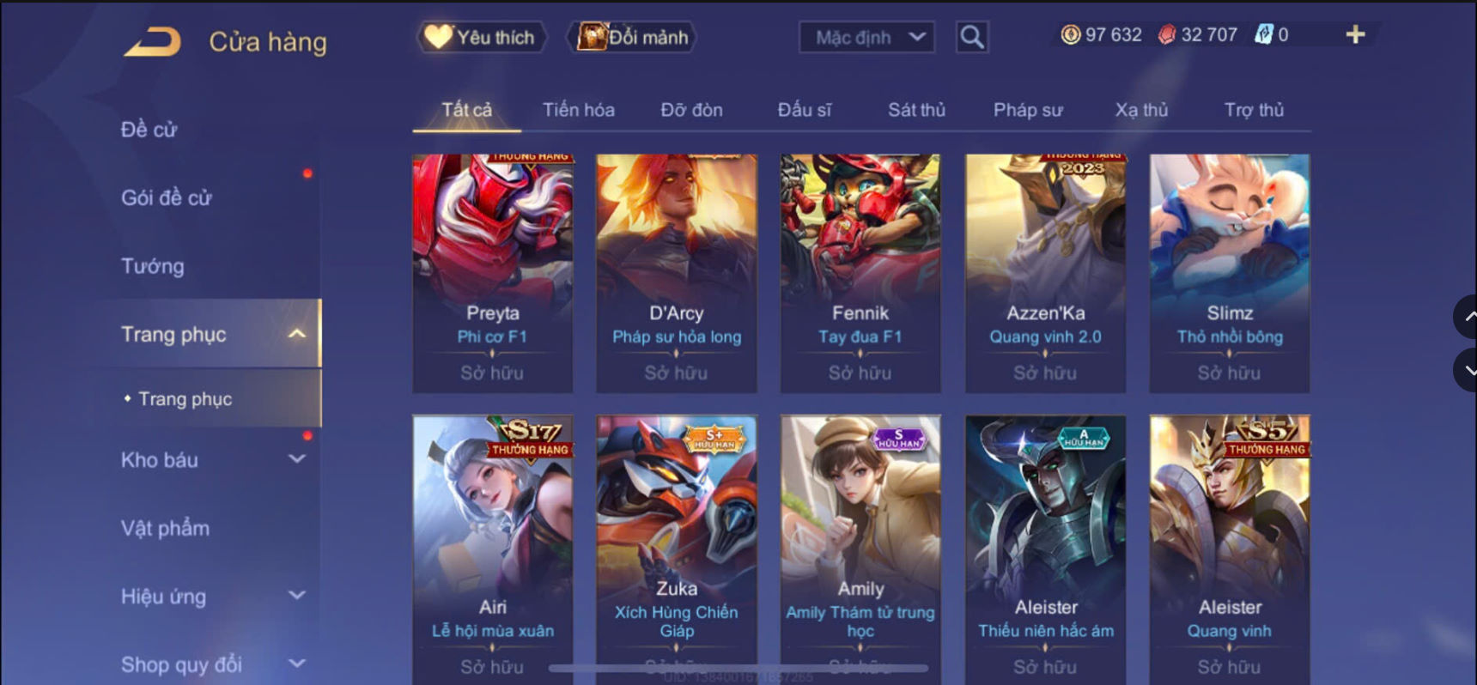Open Gói đề cử in sidebar
Viewport: 1477px width, 685px height.
(x=166, y=197)
